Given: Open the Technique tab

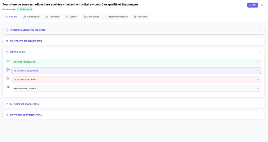Looking at the screenshot, I should pyautogui.click(x=53, y=17).
